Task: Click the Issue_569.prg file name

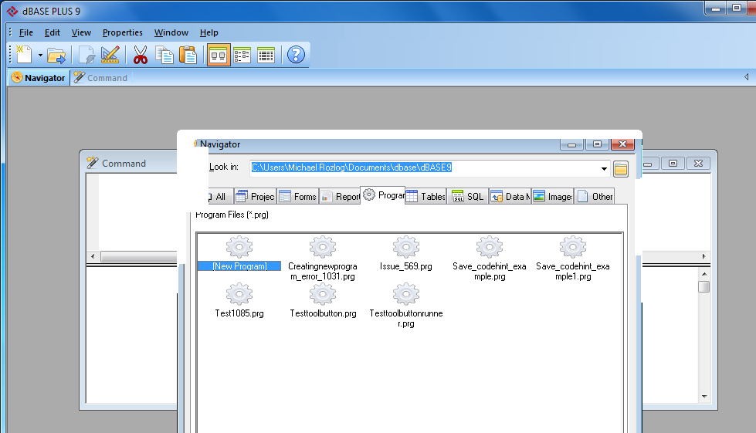Action: coord(406,266)
